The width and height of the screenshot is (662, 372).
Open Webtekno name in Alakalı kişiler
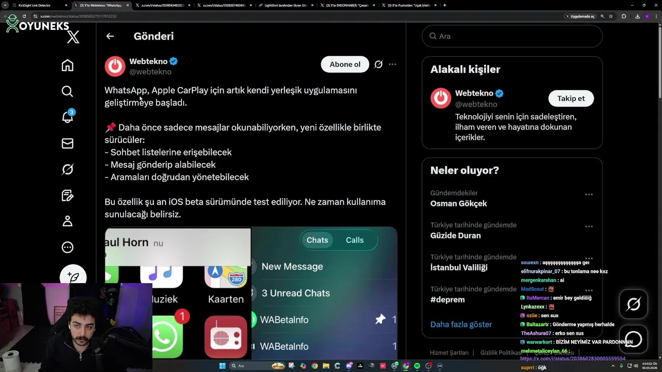click(x=474, y=94)
